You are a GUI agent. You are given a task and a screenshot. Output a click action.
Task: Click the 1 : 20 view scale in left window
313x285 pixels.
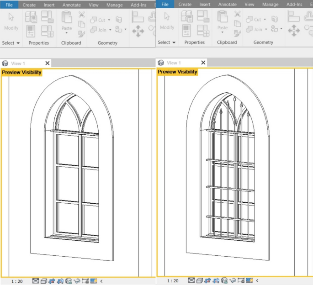(x=17, y=281)
